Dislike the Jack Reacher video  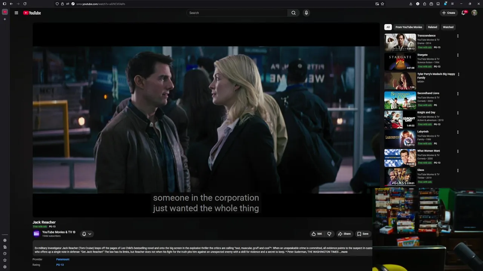pos(329,234)
